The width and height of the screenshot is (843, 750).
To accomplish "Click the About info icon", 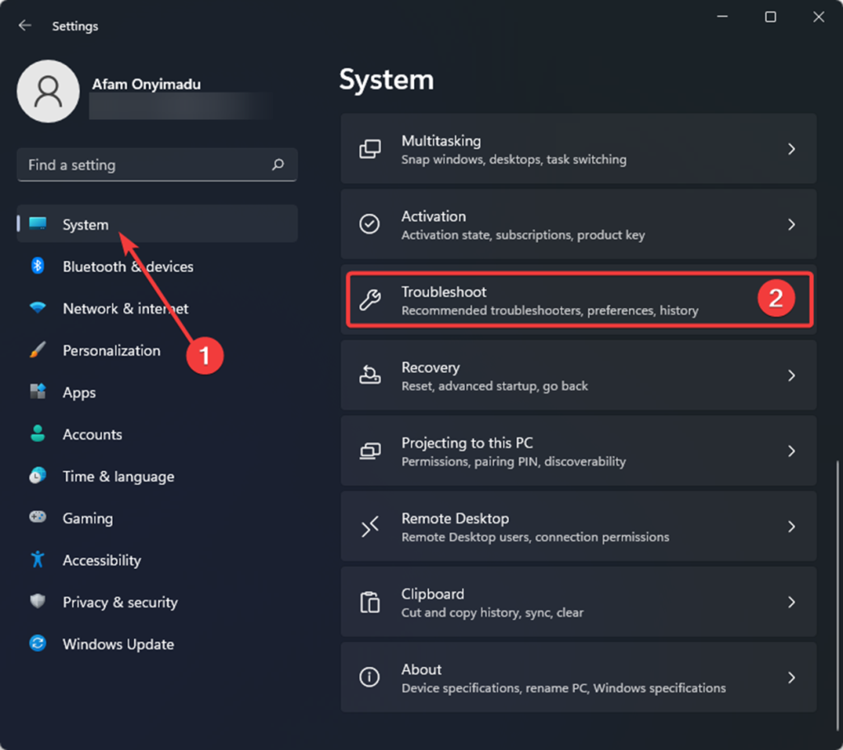I will pos(370,678).
